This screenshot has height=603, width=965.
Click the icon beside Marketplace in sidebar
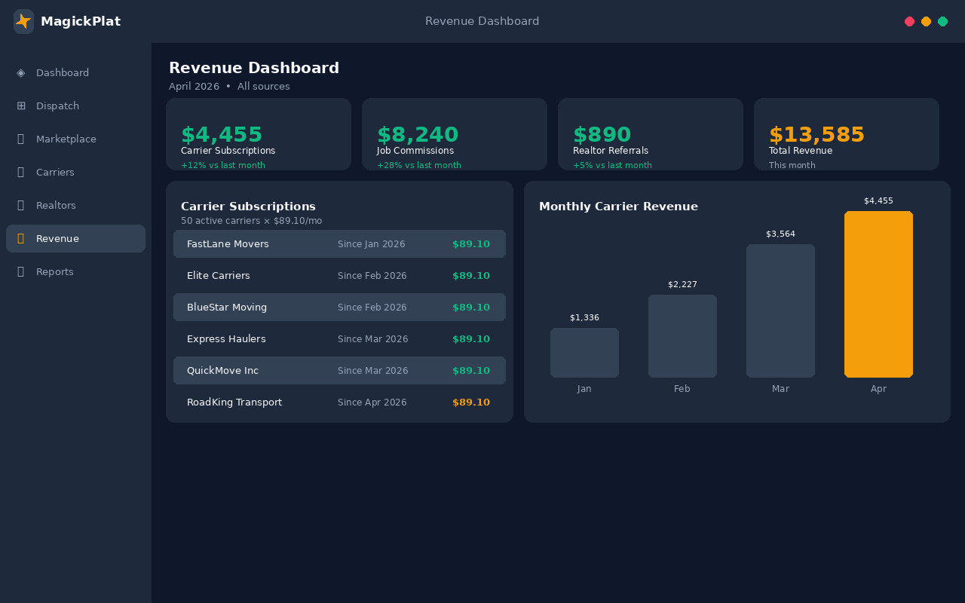tap(21, 139)
